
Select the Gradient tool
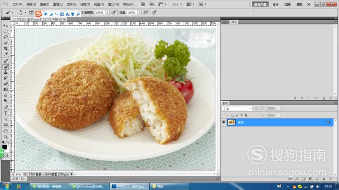click(x=6, y=90)
